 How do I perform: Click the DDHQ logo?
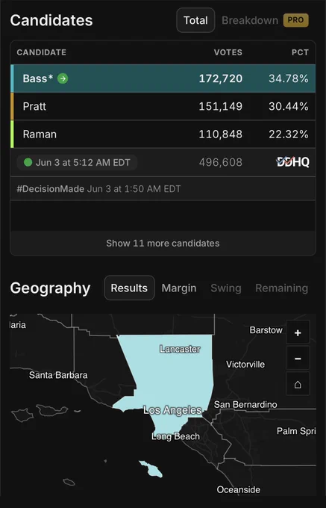292,162
